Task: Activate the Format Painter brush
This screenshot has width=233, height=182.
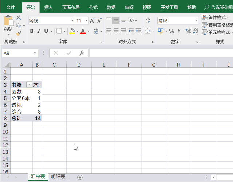Action: click(19, 33)
